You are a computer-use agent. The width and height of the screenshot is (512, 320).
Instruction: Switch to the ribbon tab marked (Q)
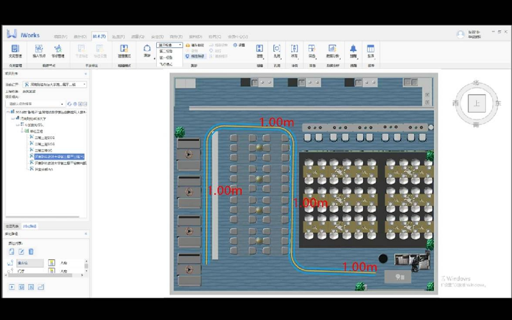tap(138, 36)
